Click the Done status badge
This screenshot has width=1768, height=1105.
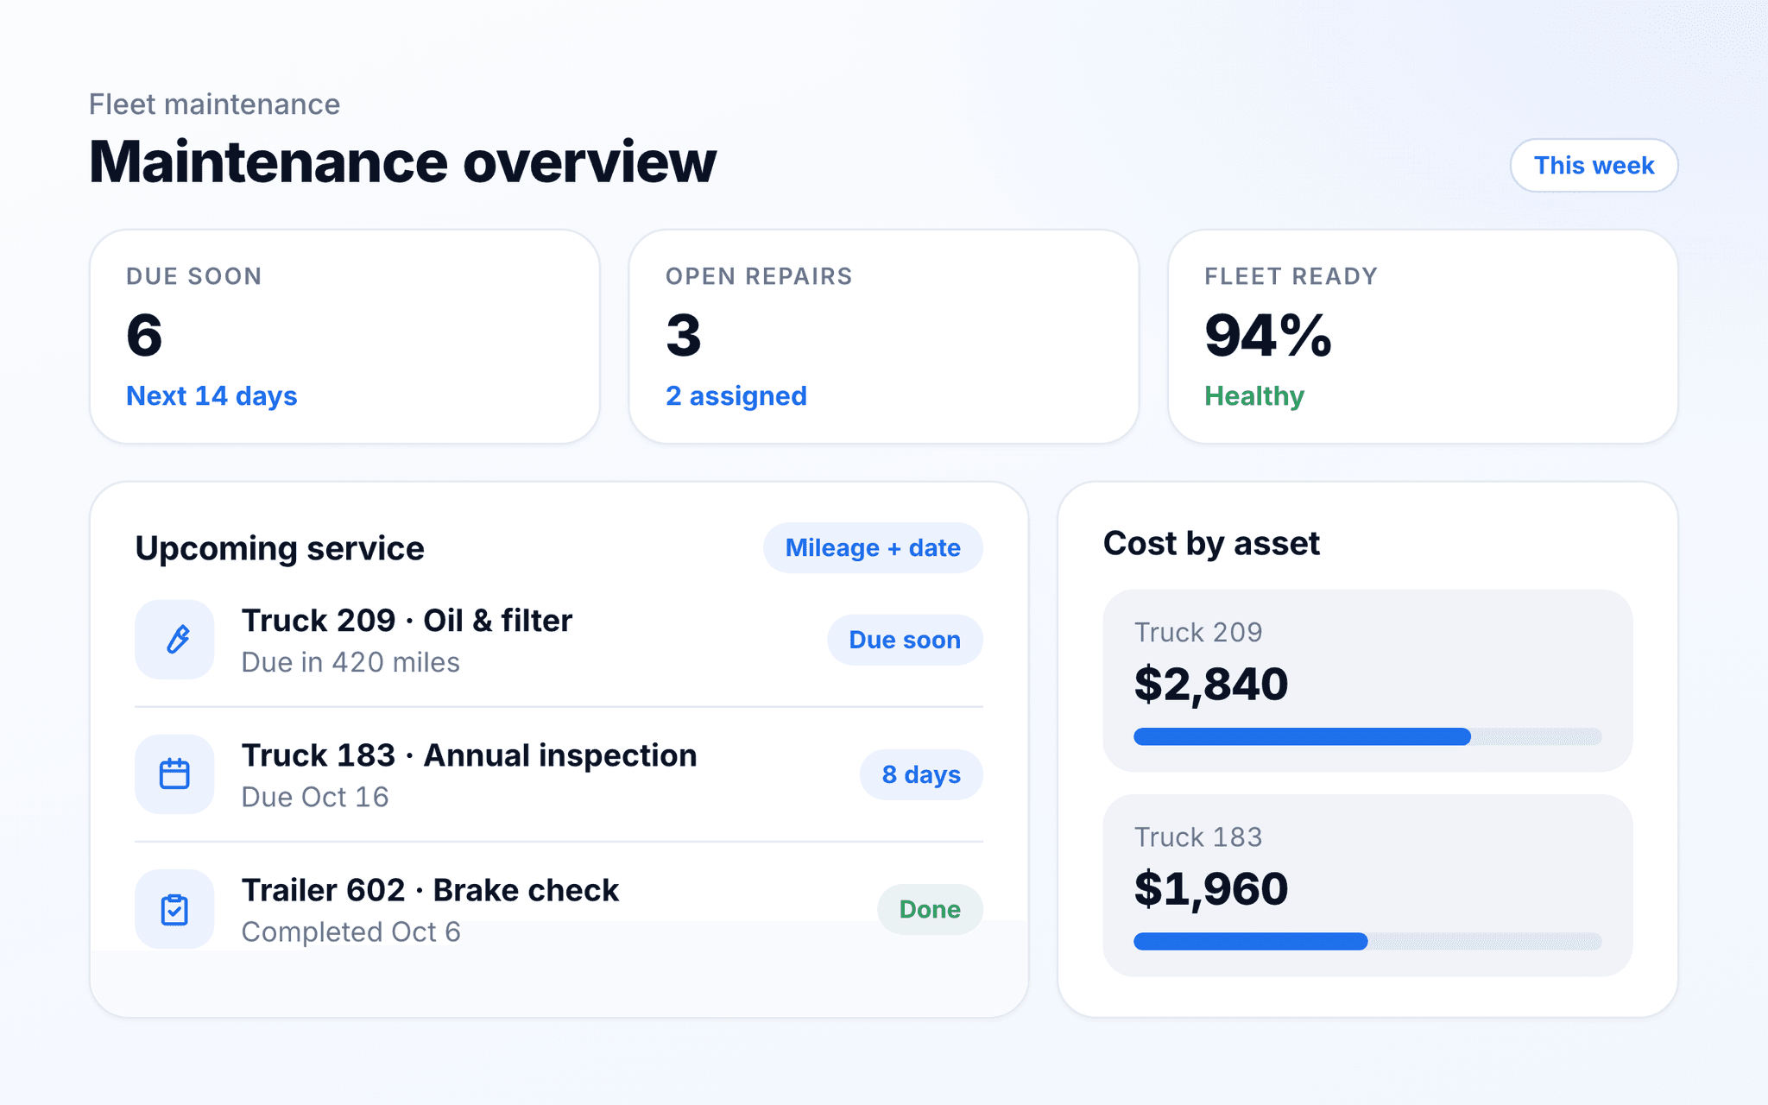[x=930, y=909]
